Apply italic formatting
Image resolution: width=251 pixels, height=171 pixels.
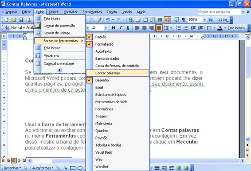pyautogui.click(x=121, y=28)
